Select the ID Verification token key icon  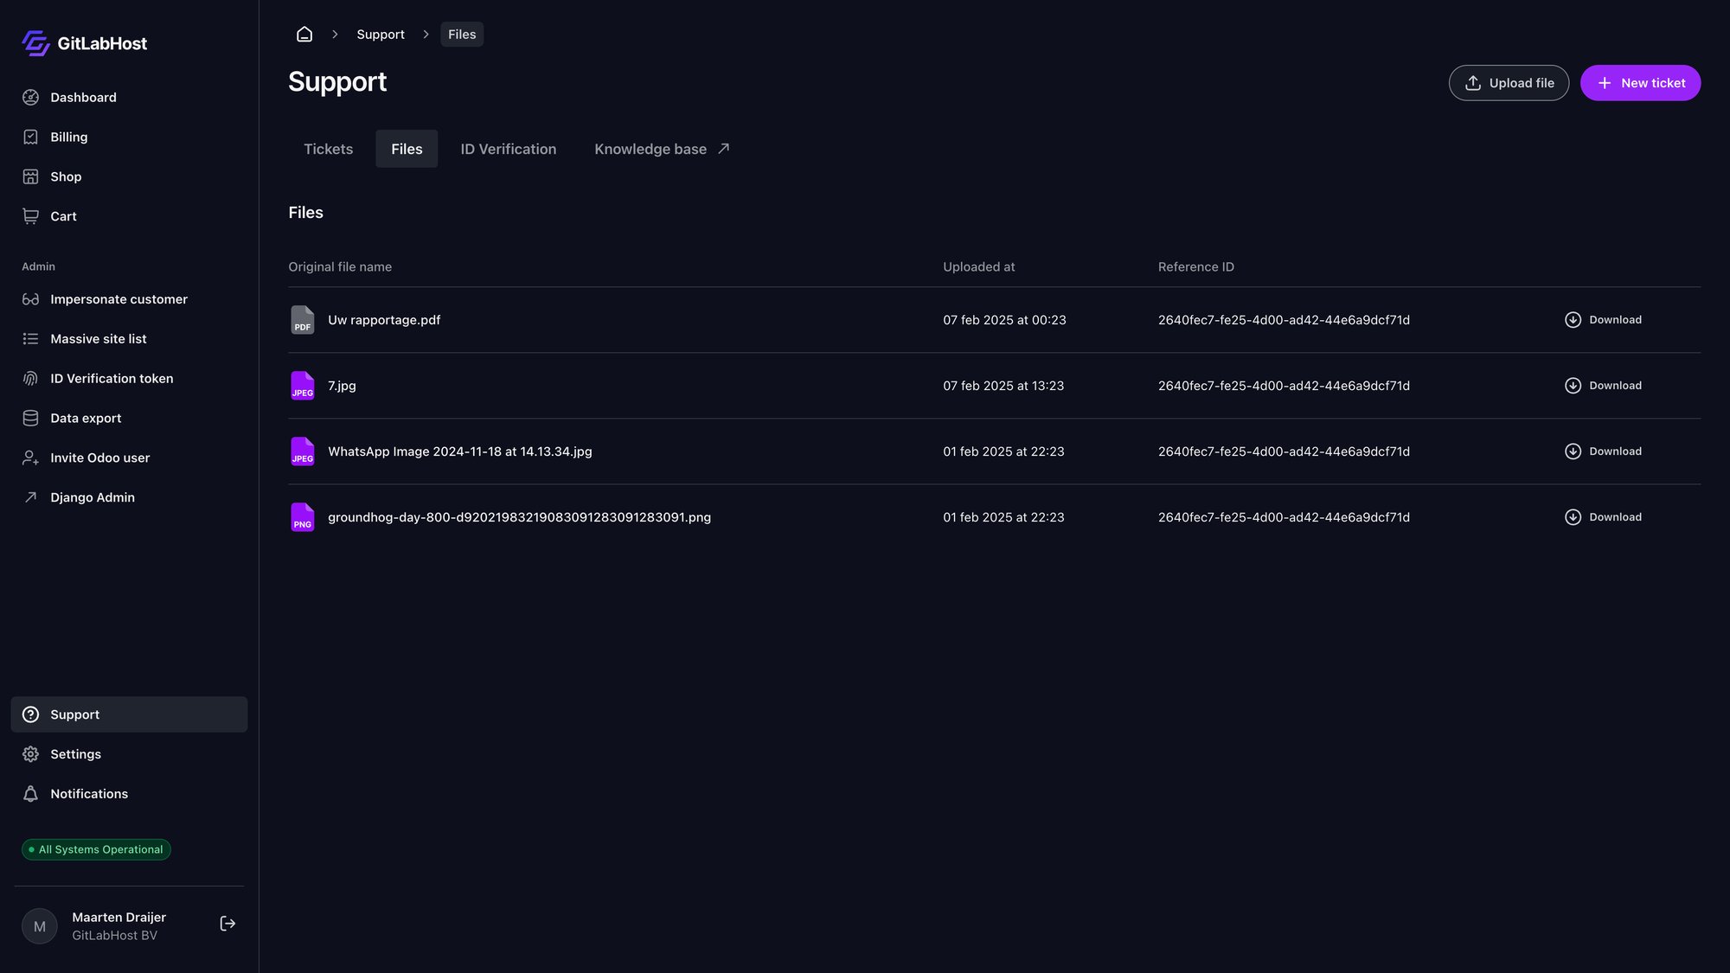click(x=31, y=378)
